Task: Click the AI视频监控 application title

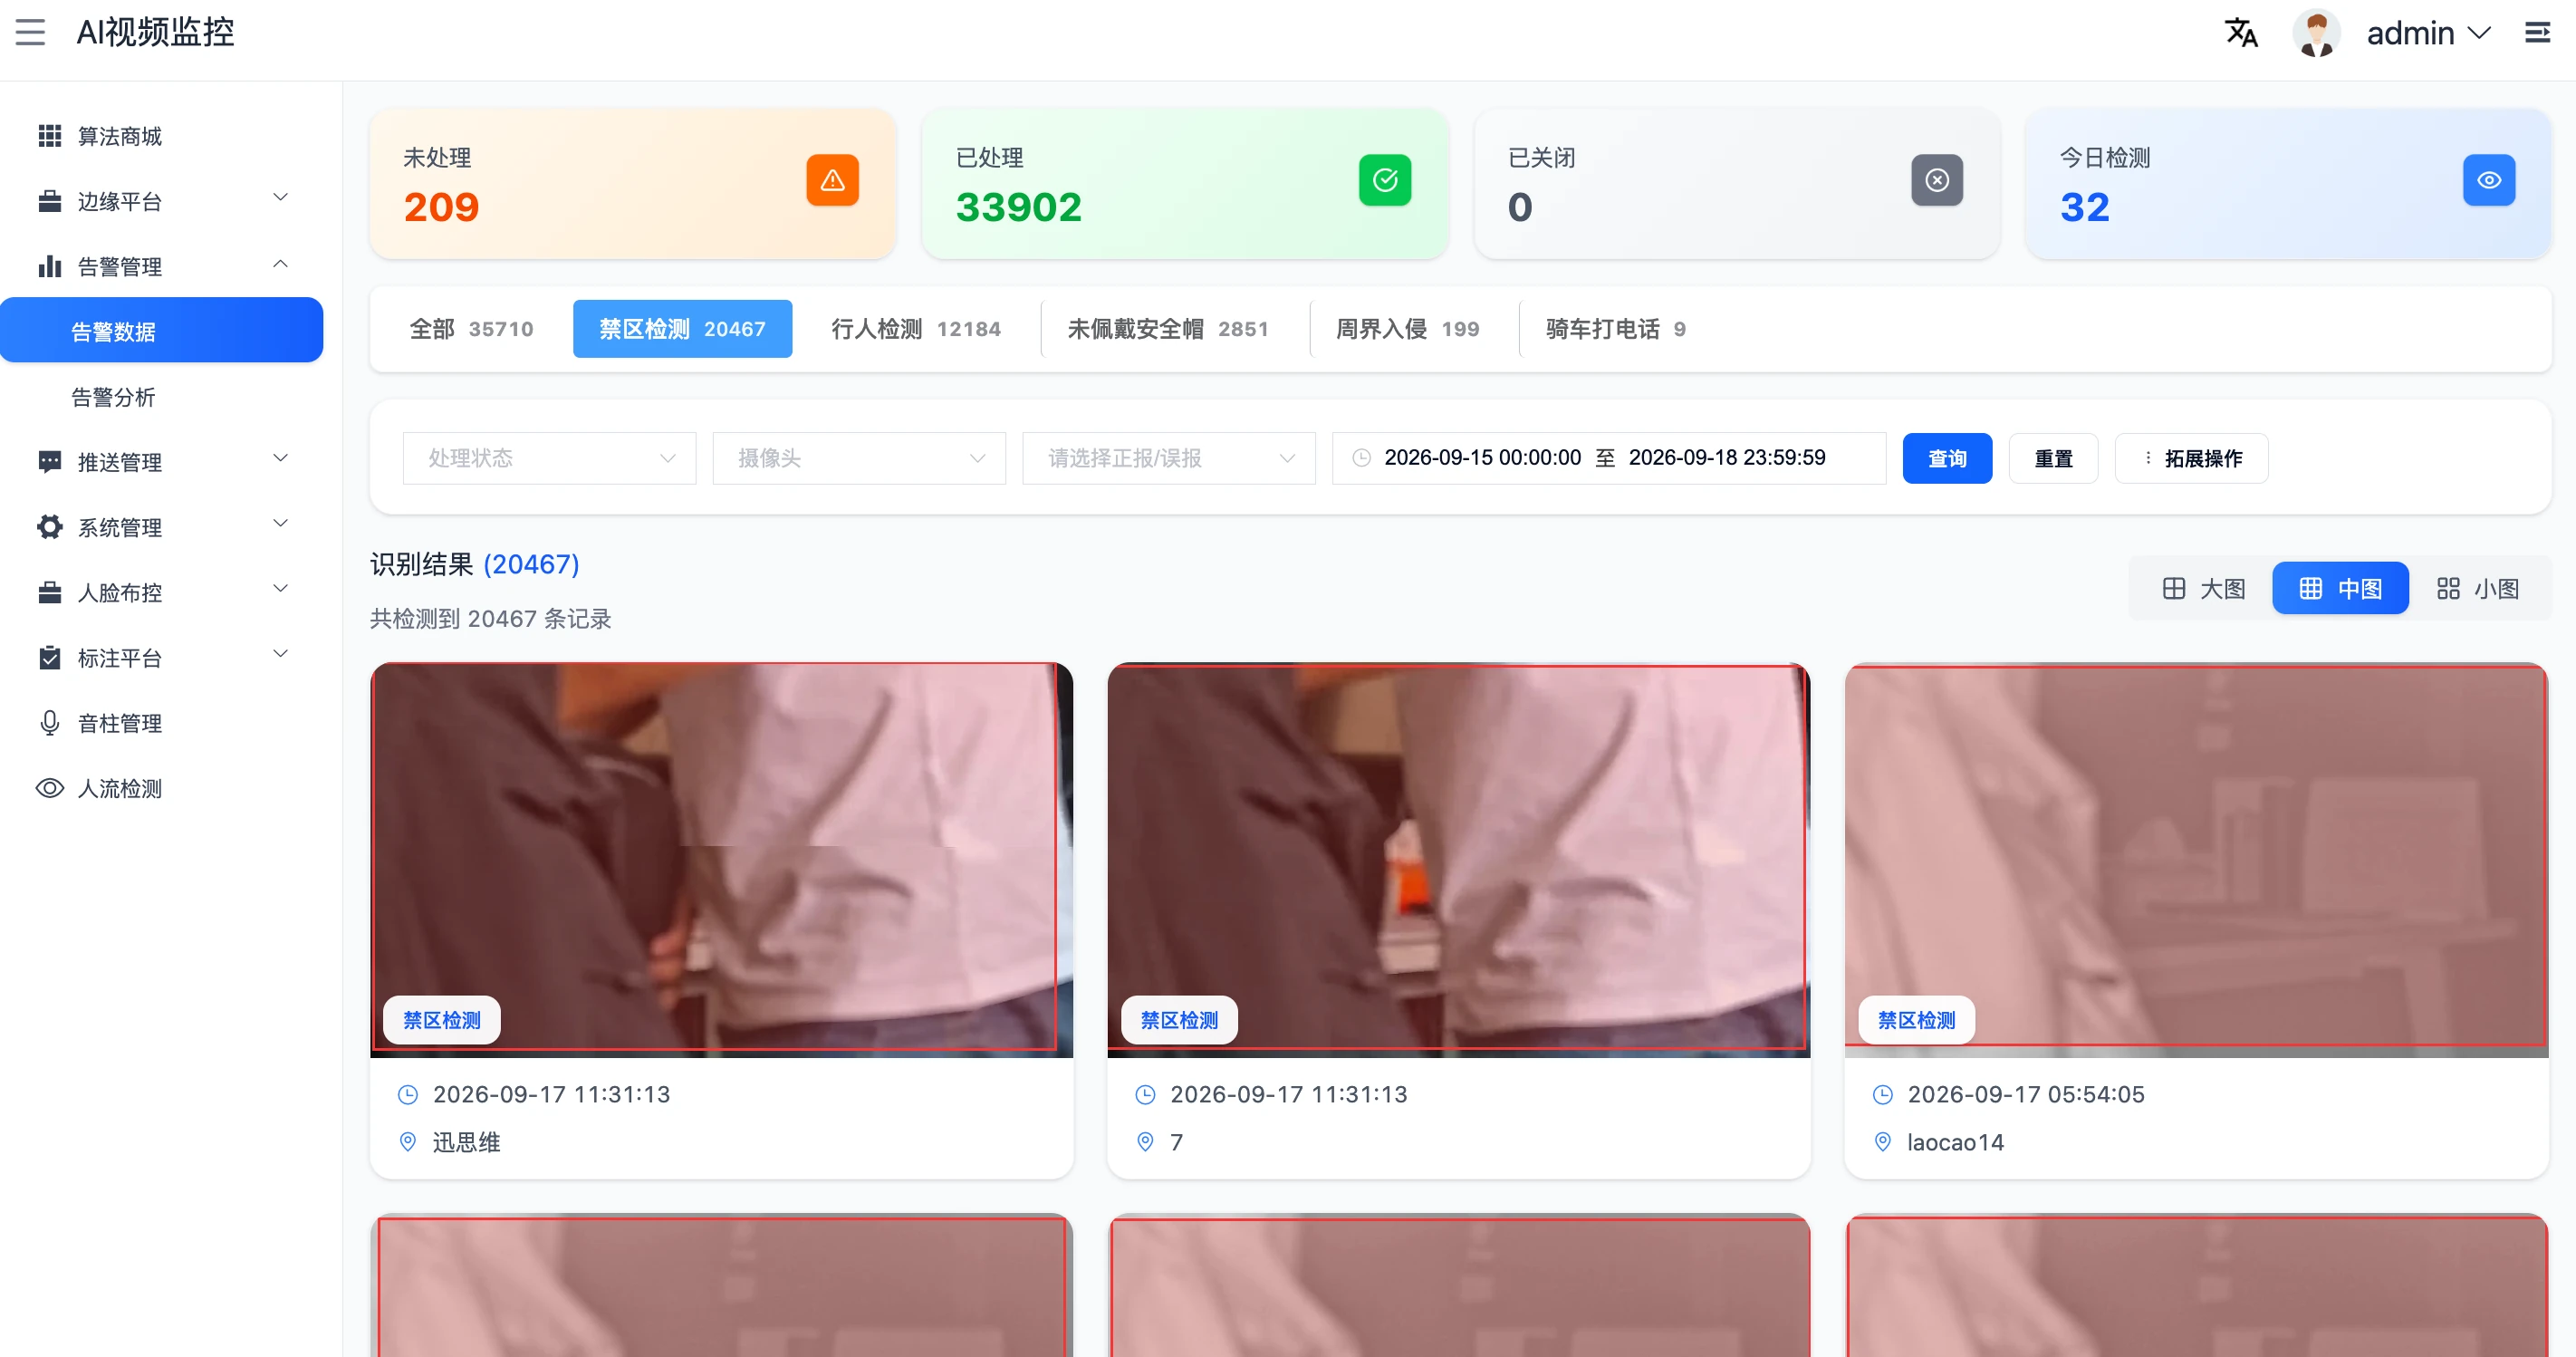Action: coord(155,33)
